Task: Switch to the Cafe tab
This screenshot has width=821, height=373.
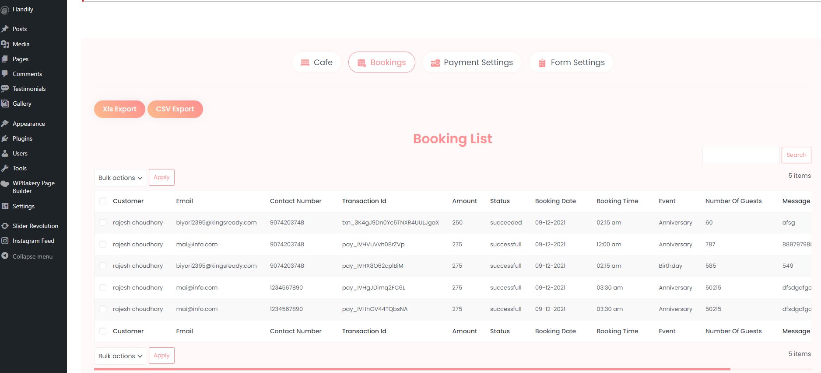Action: tap(316, 62)
